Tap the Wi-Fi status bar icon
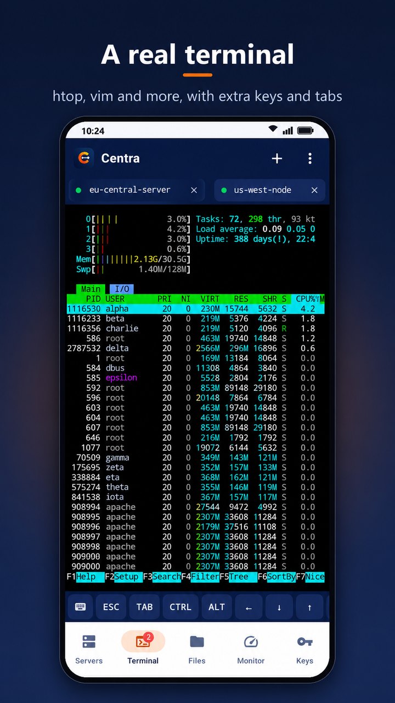Image resolution: width=395 pixels, height=703 pixels. (x=273, y=130)
